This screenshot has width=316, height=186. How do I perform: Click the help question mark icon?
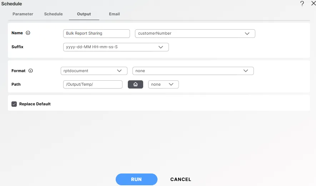302,4
